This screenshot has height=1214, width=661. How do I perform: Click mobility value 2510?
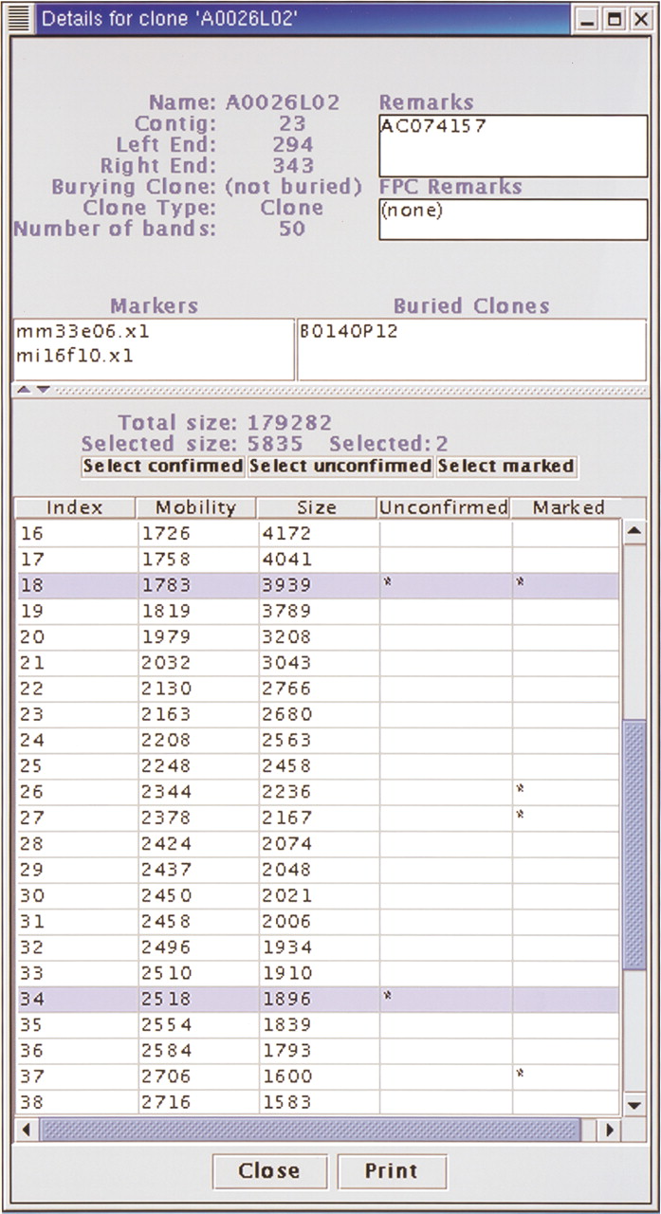click(167, 973)
